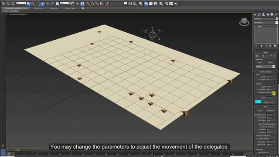Open the Modify command panel tab
The height and width of the screenshot is (157, 279).
point(259,14)
